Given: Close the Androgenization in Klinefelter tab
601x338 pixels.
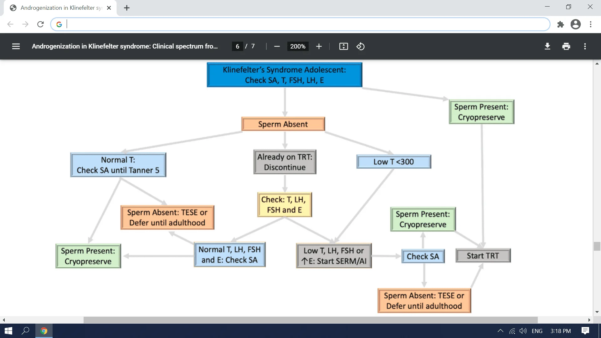Looking at the screenshot, I should click(x=109, y=8).
